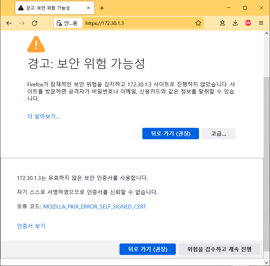This screenshot has height=266, width=270.
Task: Reload the current page
Action: click(35, 23)
